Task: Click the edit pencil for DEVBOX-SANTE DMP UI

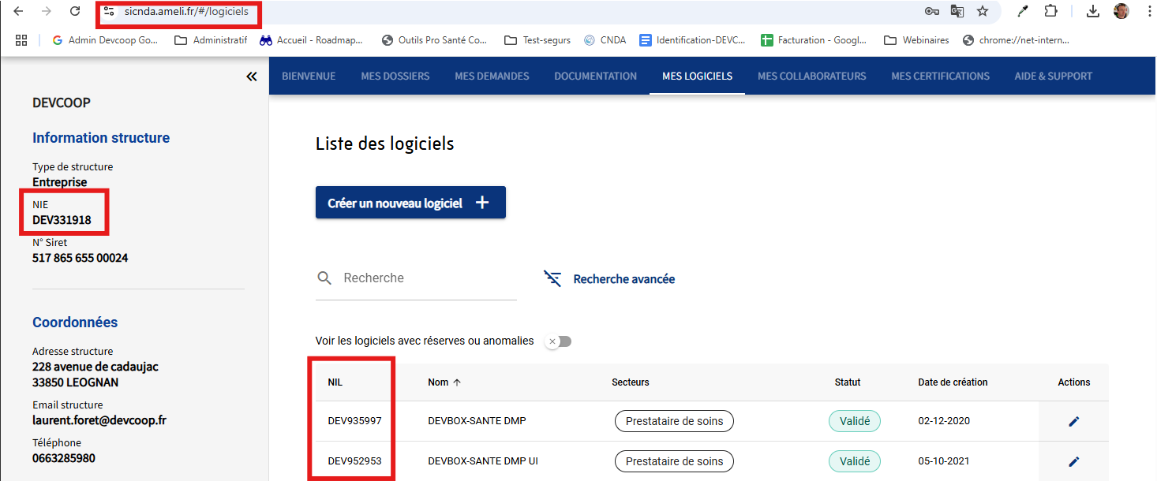Action: tap(1073, 461)
